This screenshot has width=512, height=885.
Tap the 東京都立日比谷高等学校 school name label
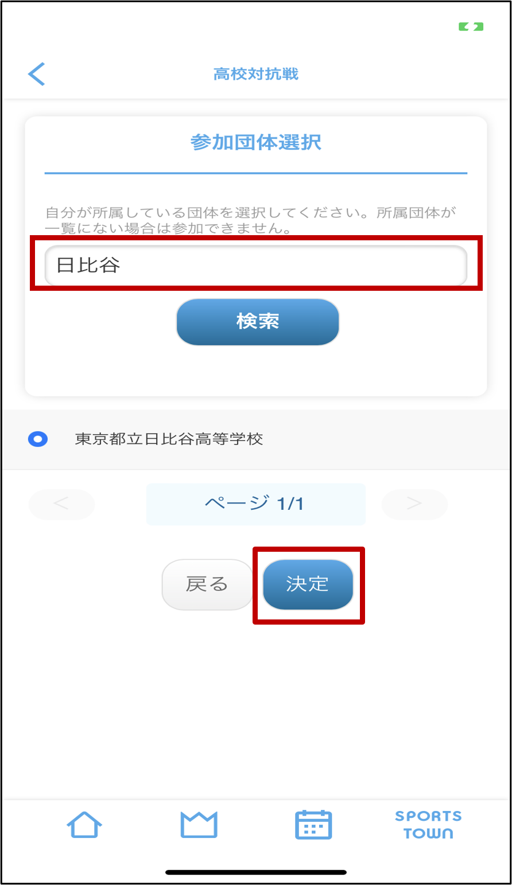pyautogui.click(x=169, y=439)
